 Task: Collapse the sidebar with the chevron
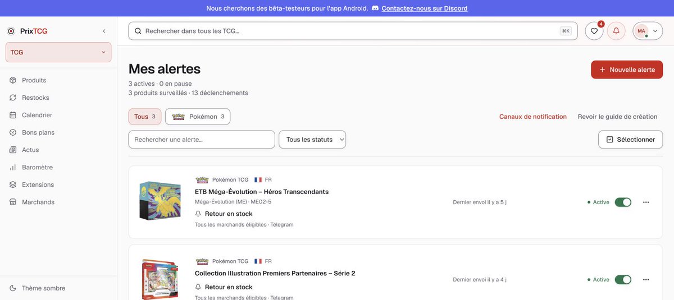104,31
